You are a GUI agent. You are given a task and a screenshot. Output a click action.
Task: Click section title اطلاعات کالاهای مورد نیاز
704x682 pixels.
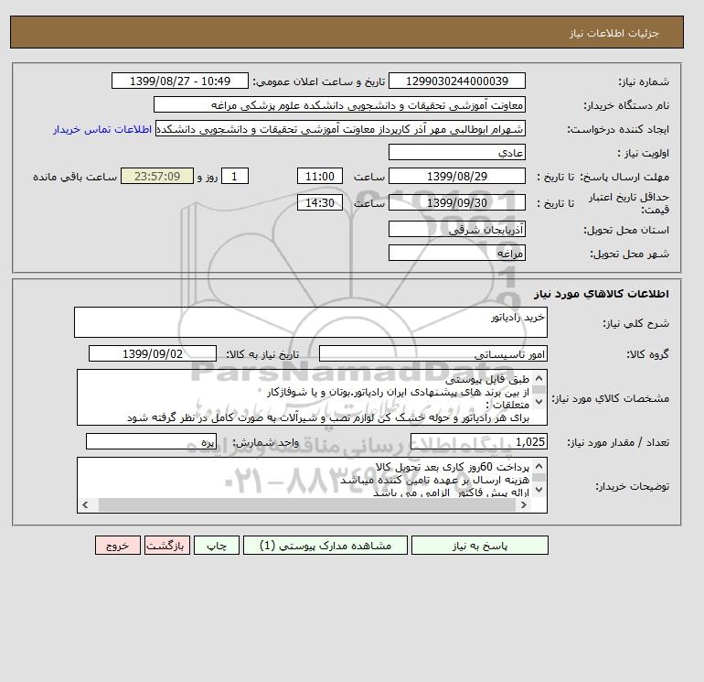[x=602, y=294]
